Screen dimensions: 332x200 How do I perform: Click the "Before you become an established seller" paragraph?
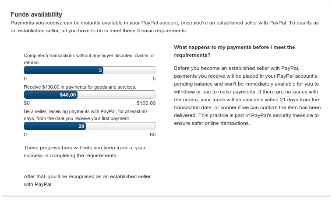click(x=247, y=96)
